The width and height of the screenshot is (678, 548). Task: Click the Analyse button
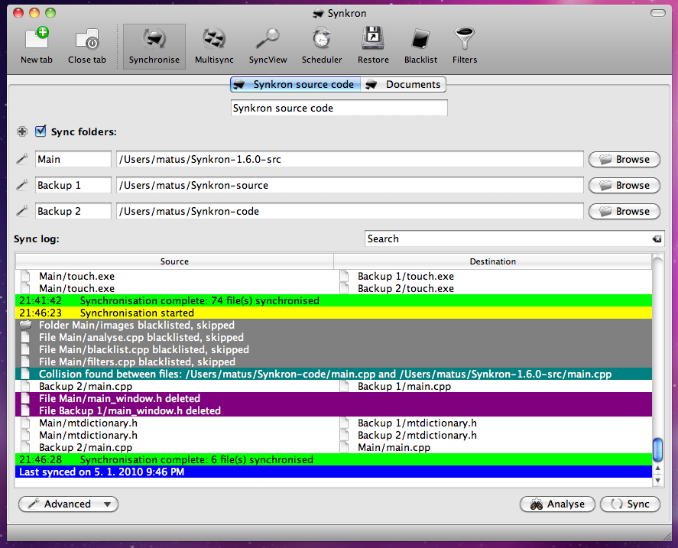tap(557, 504)
